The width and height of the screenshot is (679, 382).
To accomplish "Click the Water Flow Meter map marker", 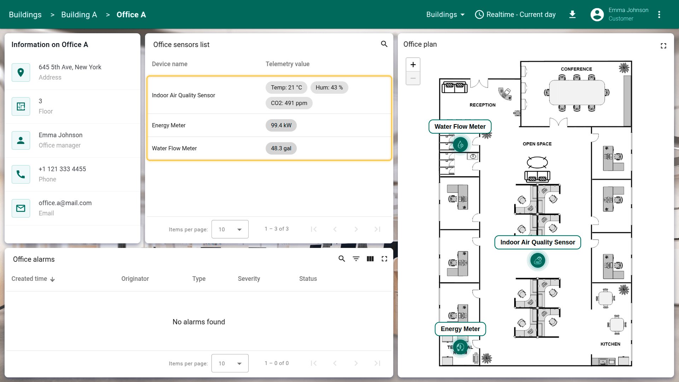I will coord(460,145).
